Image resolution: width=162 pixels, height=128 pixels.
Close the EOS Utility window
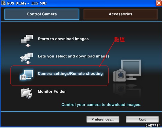(159, 3)
